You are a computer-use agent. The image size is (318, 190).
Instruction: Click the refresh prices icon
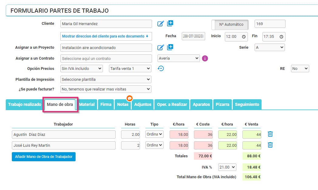tap(161, 69)
